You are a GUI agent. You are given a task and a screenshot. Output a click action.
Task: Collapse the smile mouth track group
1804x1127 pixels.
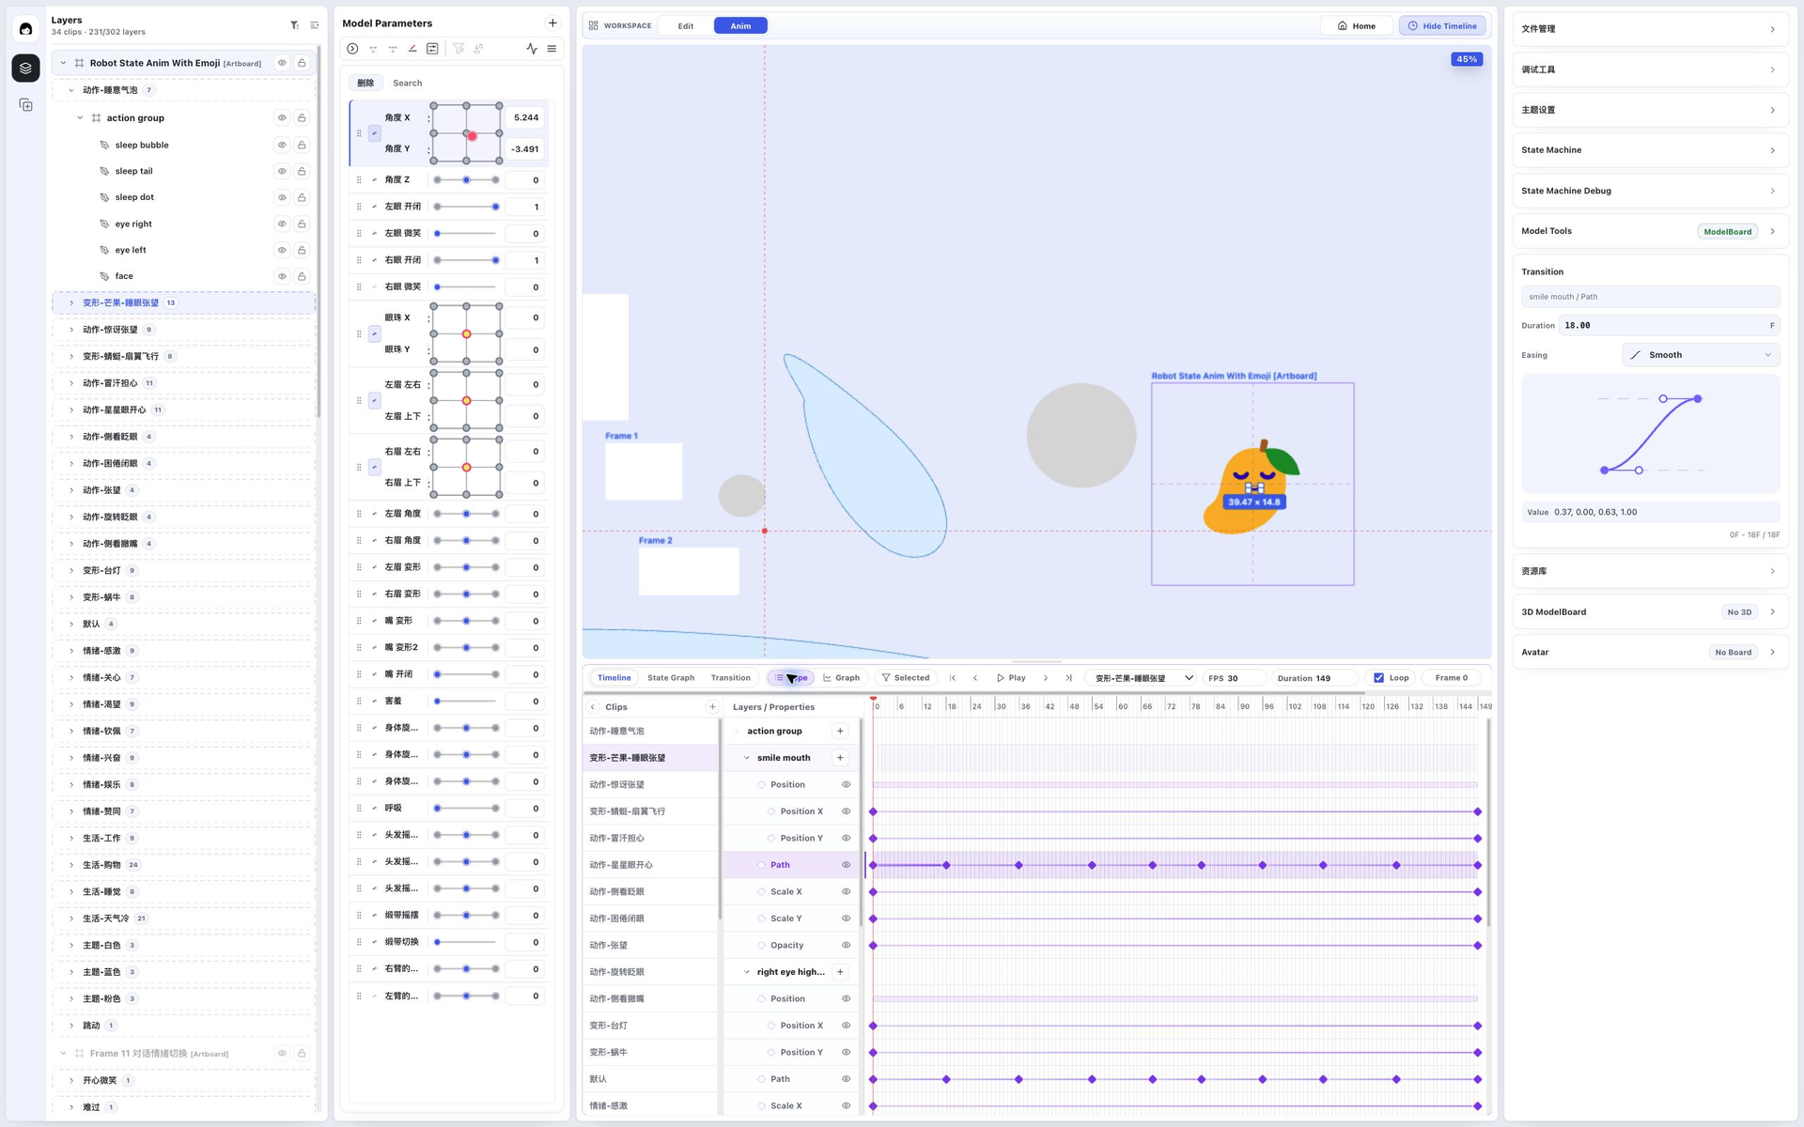[747, 758]
